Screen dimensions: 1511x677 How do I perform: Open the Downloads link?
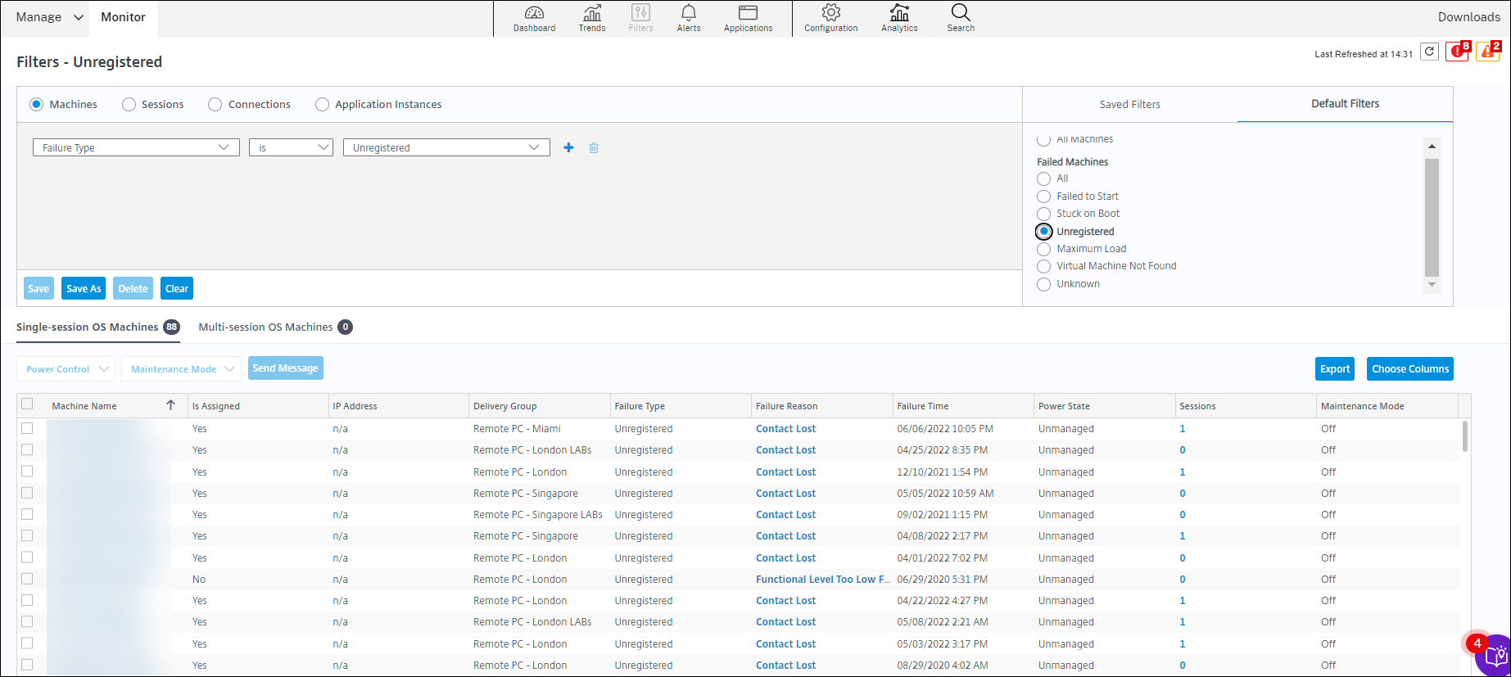pos(1468,17)
